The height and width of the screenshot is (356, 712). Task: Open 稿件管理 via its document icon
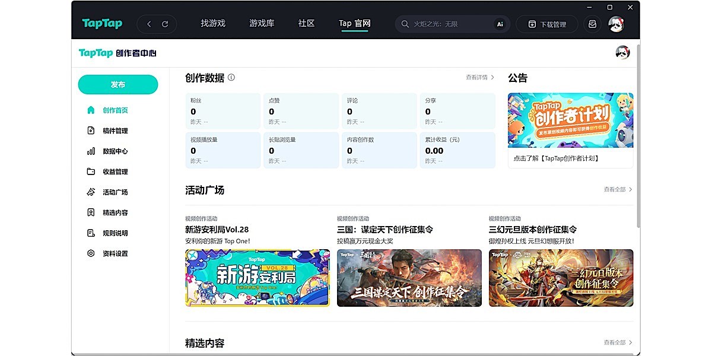91,131
